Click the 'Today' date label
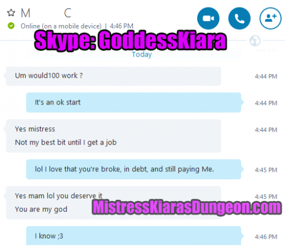Screen dimensions: 285x249 click(x=142, y=55)
